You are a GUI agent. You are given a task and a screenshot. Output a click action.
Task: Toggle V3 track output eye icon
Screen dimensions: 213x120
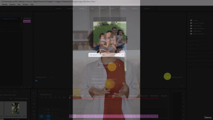coord(56,110)
